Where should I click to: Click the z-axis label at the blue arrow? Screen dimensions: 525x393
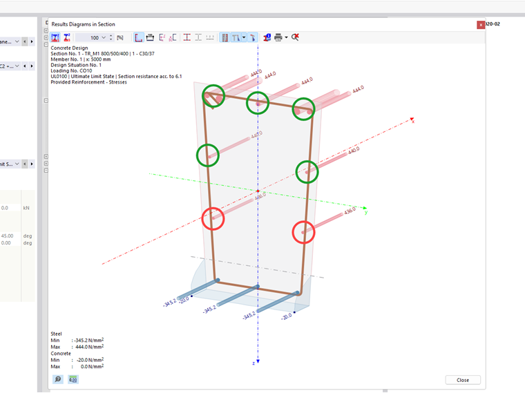tap(254, 363)
